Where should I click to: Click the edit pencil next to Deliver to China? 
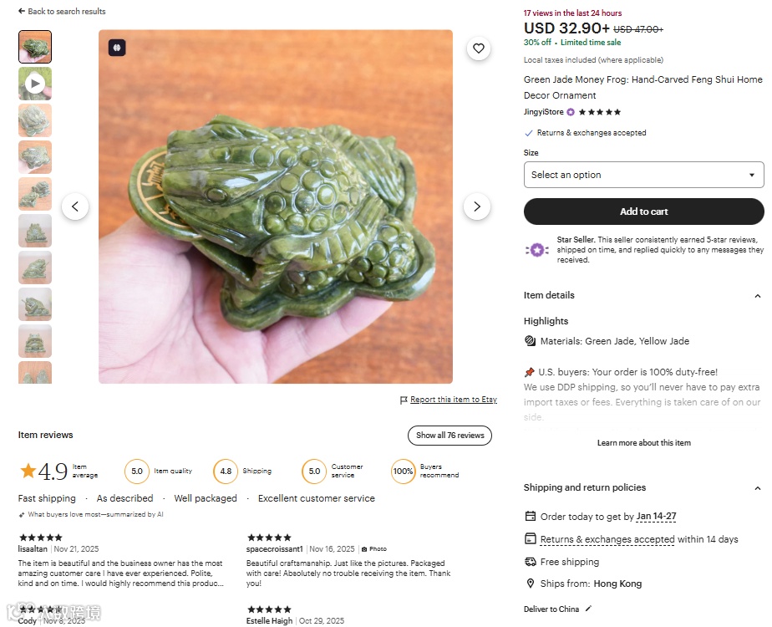pyautogui.click(x=588, y=609)
